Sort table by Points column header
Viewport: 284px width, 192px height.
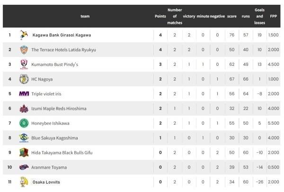tap(160, 16)
